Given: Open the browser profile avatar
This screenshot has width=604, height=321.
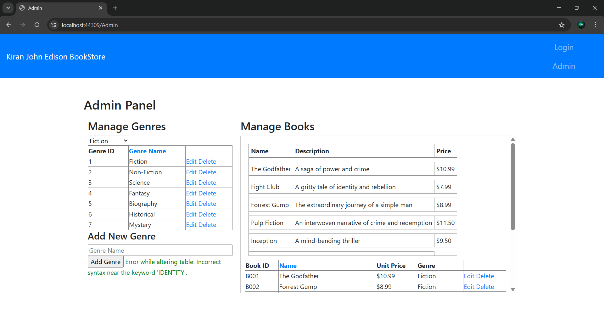Looking at the screenshot, I should [581, 25].
